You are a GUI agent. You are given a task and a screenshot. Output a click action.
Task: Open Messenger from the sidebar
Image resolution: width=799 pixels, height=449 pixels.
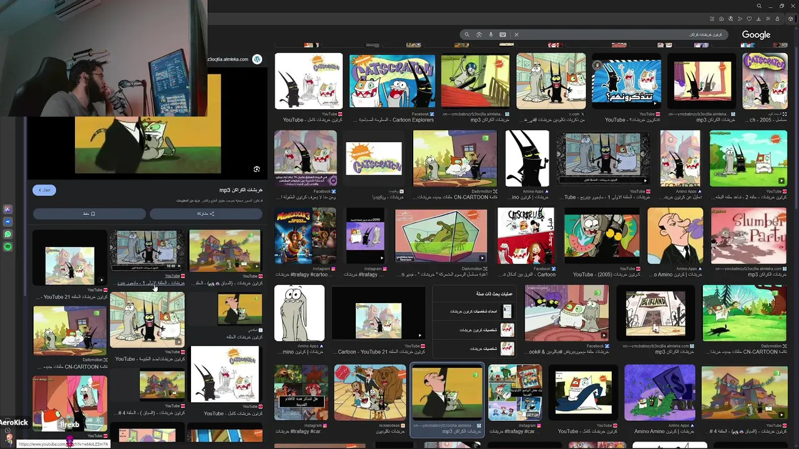pos(8,222)
